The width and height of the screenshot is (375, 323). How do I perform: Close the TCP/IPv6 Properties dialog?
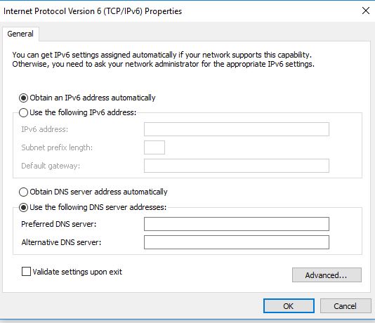coord(366,11)
